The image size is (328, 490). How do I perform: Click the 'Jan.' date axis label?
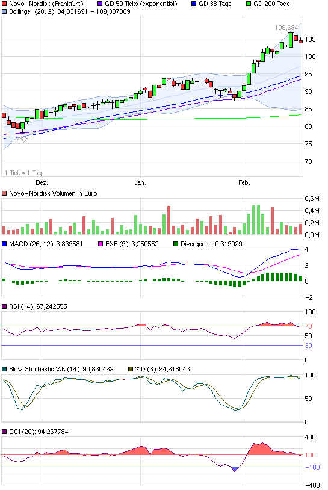pyautogui.click(x=140, y=182)
